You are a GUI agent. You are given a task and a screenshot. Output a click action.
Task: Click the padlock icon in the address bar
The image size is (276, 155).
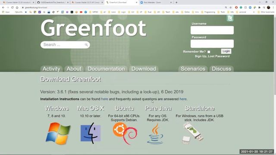point(23,8)
